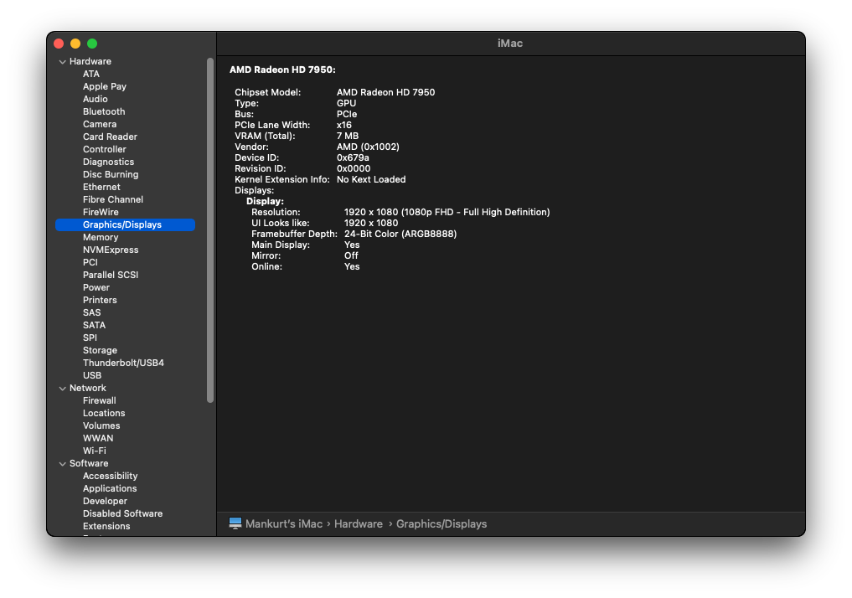Open Firewall settings under Network
The image size is (852, 598).
pos(99,400)
